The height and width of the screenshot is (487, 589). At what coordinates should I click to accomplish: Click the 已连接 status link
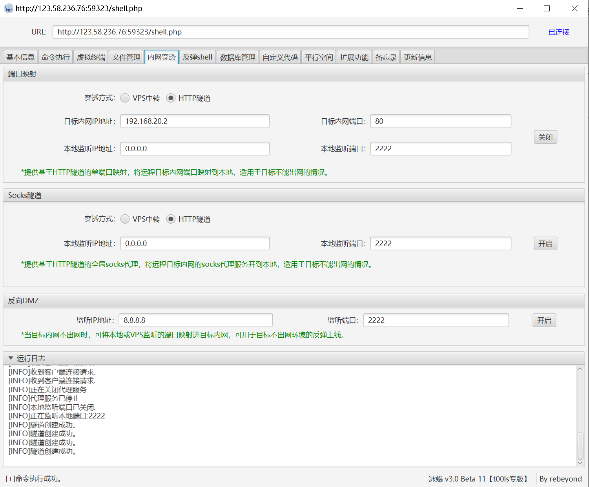(x=559, y=32)
